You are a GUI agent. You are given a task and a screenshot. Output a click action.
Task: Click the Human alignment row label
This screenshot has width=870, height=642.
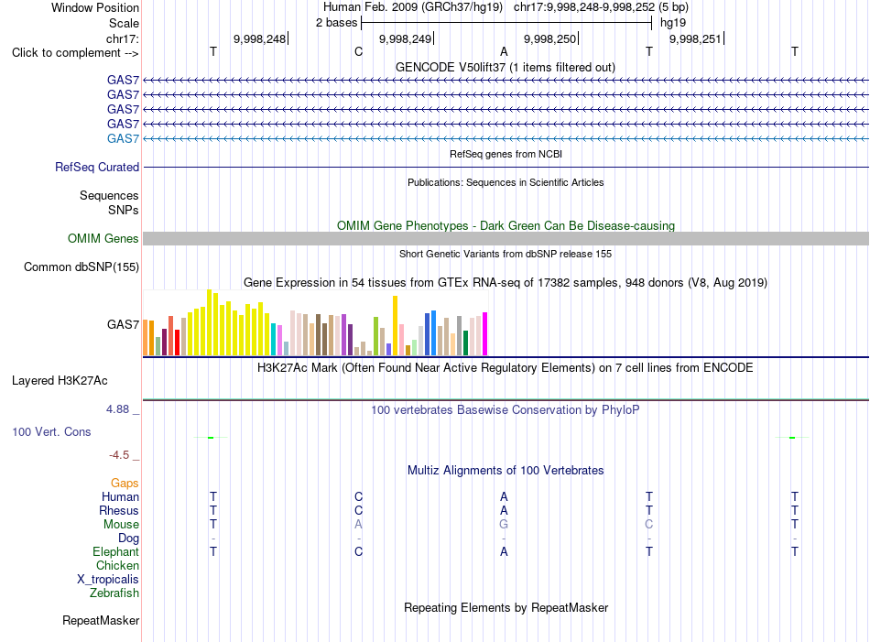click(x=120, y=497)
